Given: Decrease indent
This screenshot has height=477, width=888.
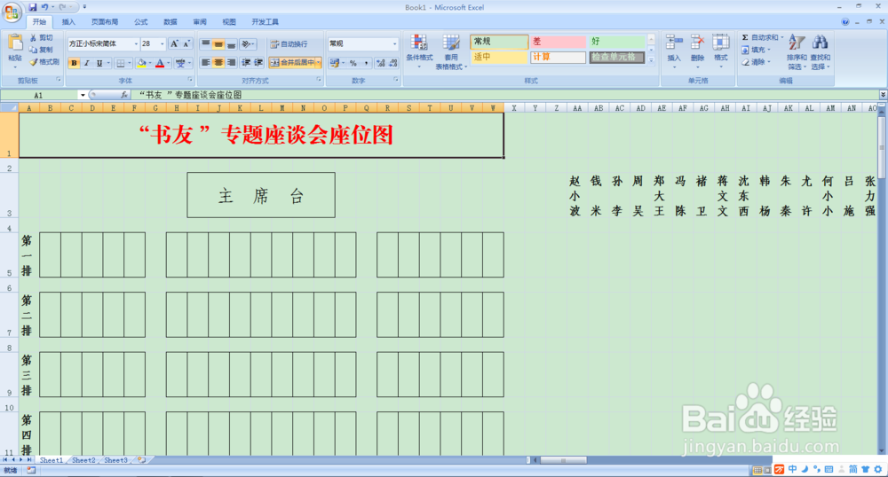Looking at the screenshot, I should 246,62.
